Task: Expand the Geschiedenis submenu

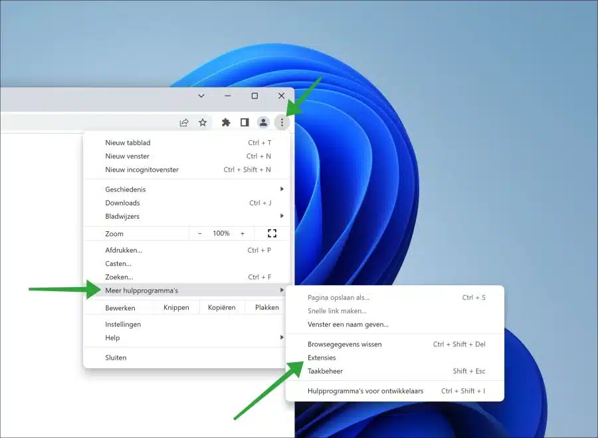Action: (187, 189)
